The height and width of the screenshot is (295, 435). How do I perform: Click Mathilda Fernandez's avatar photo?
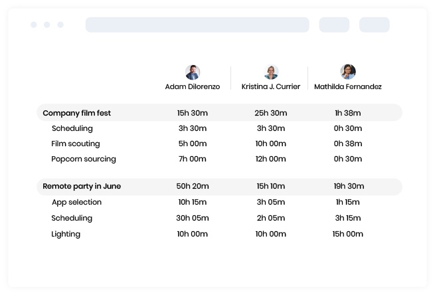point(348,72)
